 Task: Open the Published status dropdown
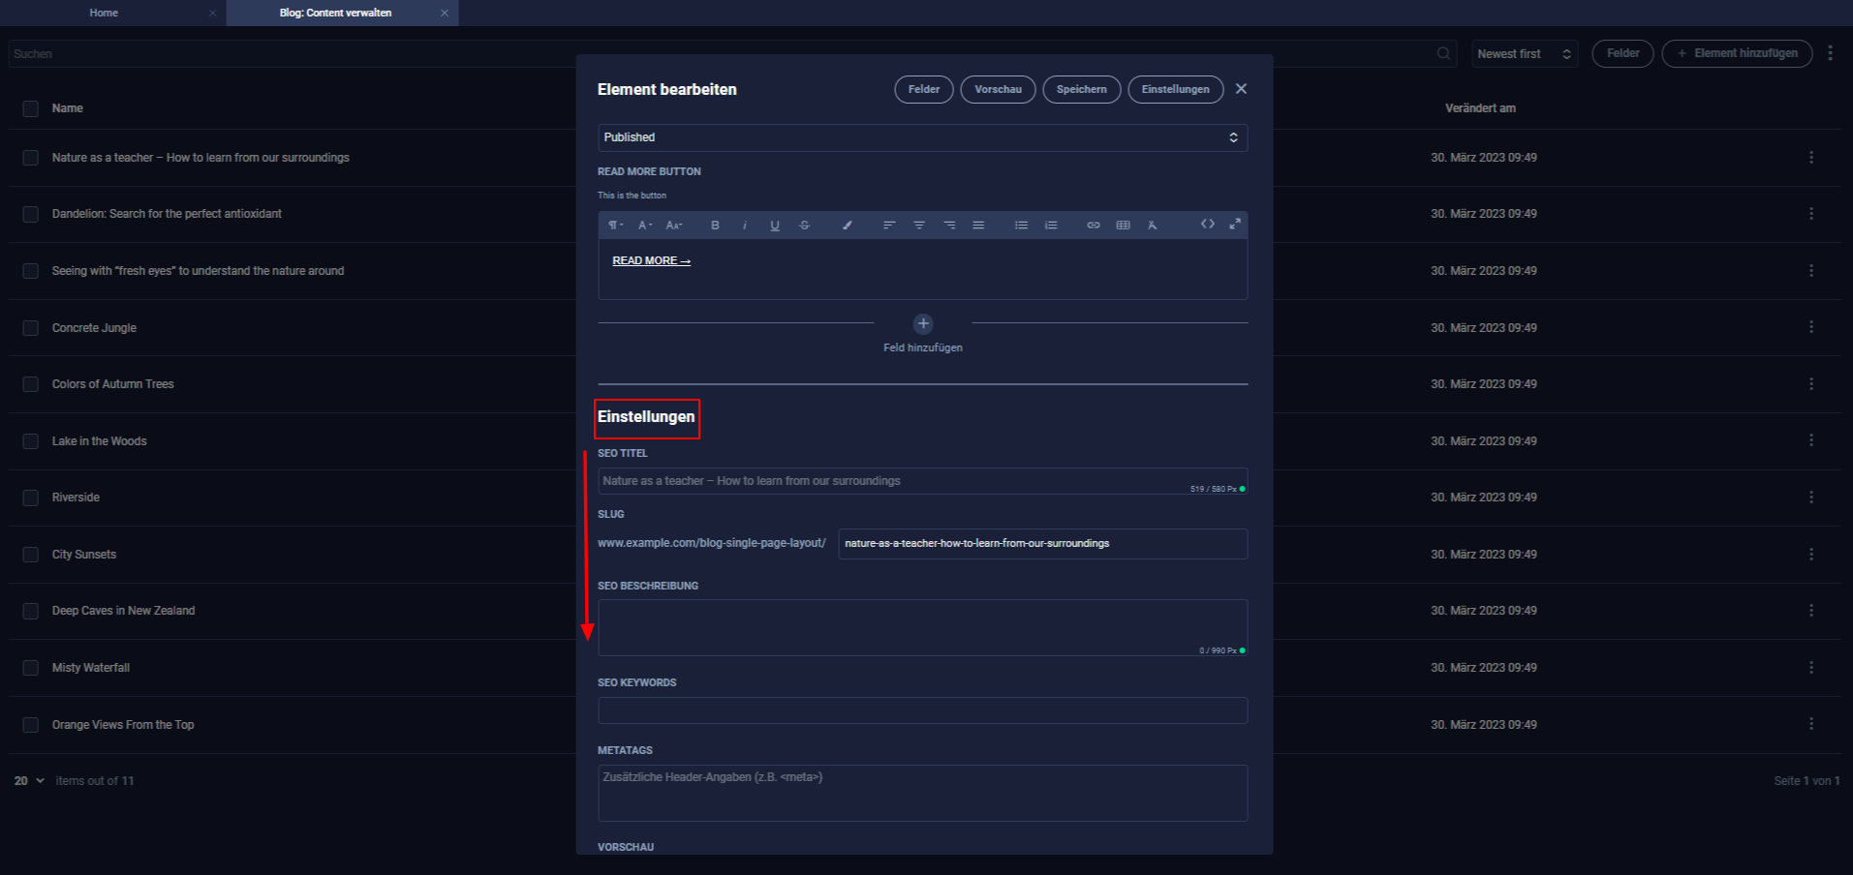pos(922,137)
